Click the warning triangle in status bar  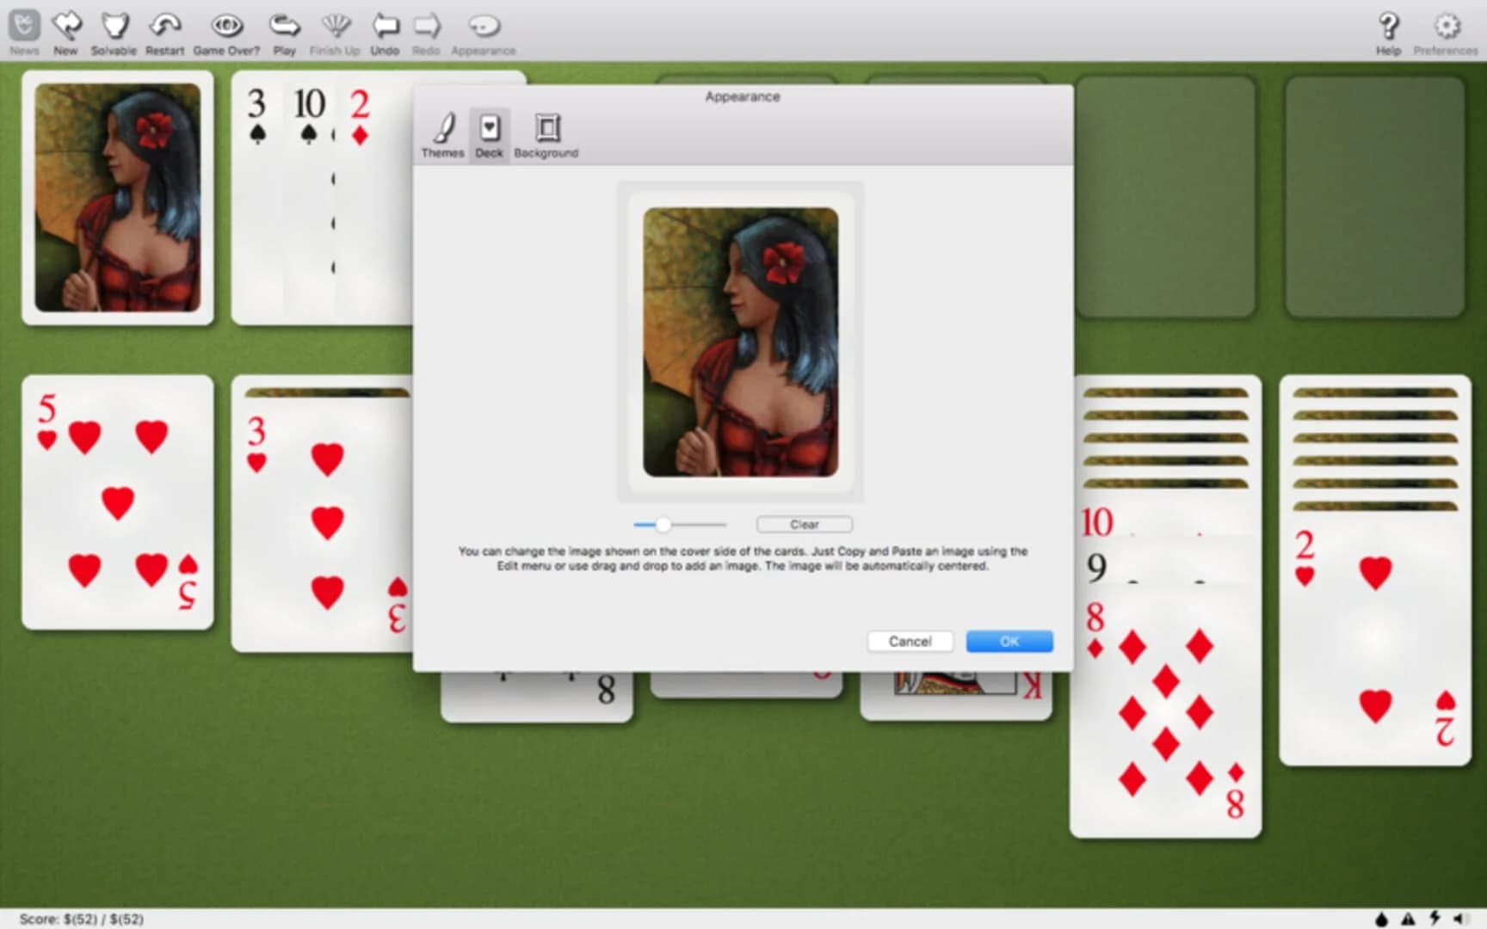click(1409, 920)
